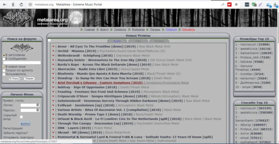Screen dimensions: 279x144
Task: Open the 'Забыли пароль?' link
Action: pyautogui.click(x=16, y=133)
